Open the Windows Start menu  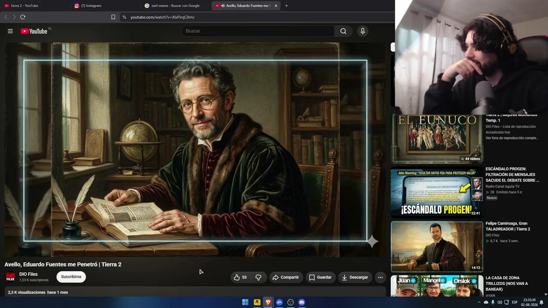click(x=245, y=302)
